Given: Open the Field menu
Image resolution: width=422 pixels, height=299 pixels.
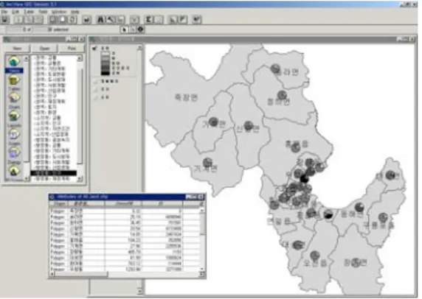Looking at the screenshot, I should pyautogui.click(x=43, y=12).
